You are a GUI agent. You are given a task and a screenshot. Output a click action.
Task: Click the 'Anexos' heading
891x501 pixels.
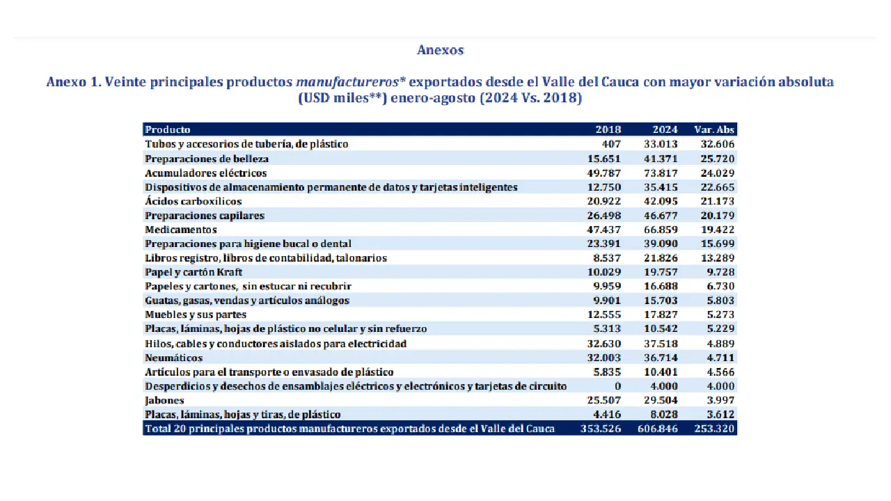tap(440, 50)
